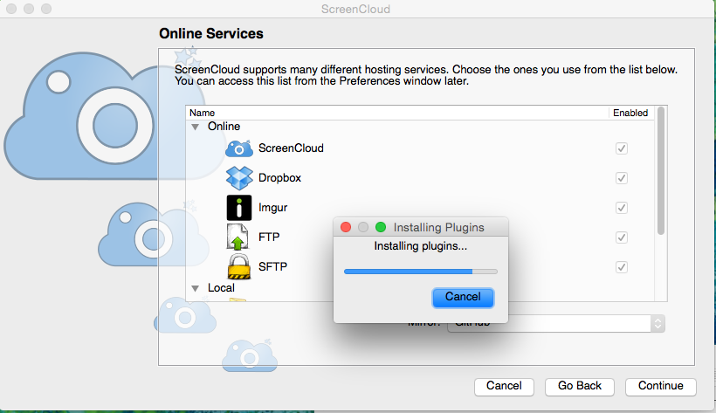Select the Dropbox row label
The height and width of the screenshot is (413, 716).
coord(279,178)
